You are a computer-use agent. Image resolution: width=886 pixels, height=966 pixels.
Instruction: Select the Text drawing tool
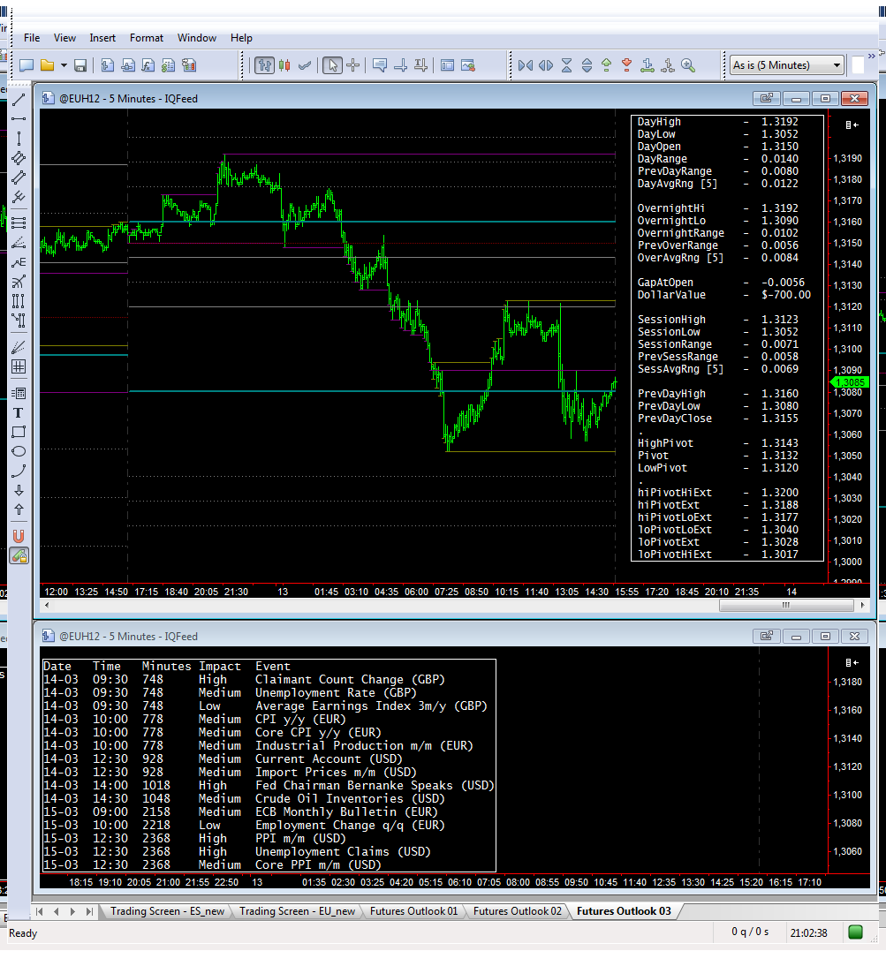tap(19, 412)
